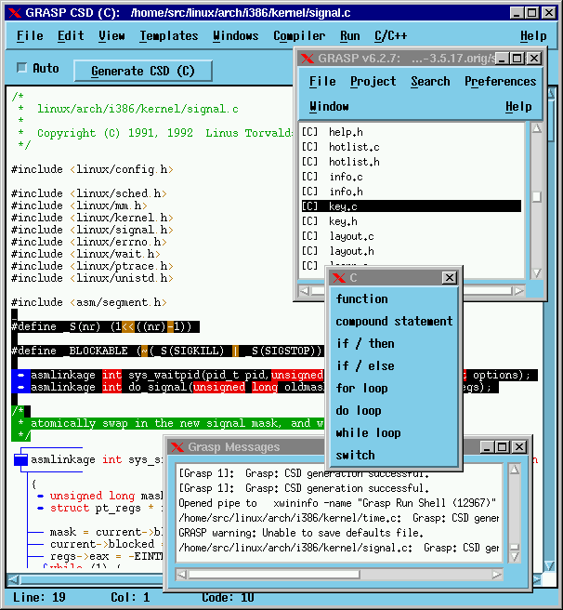Click #include <asm/segment.h> line
The width and height of the screenshot is (563, 610).
tap(88, 302)
